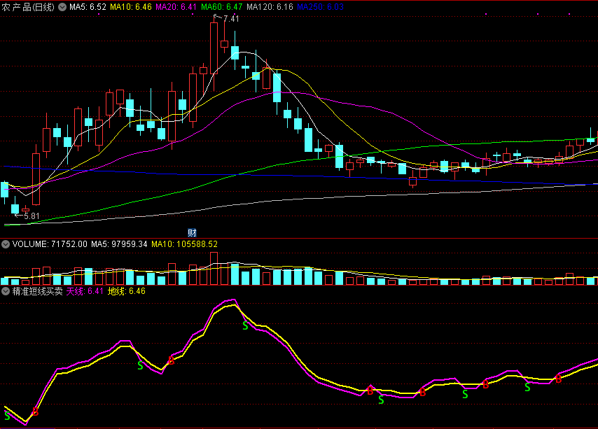Viewport: 598px width, 429px height.
Task: Open the main chart indicator dropdown arrow
Action: [x=62, y=7]
